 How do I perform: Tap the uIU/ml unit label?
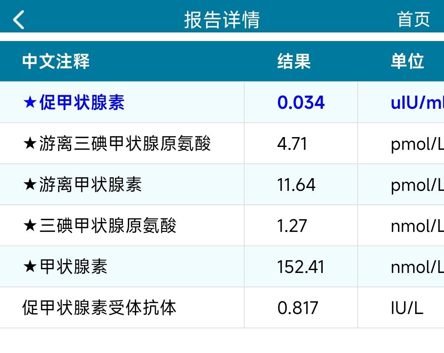(x=415, y=102)
